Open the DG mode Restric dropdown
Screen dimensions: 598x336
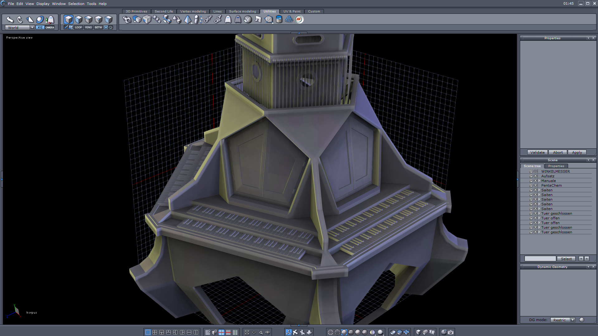pyautogui.click(x=572, y=320)
